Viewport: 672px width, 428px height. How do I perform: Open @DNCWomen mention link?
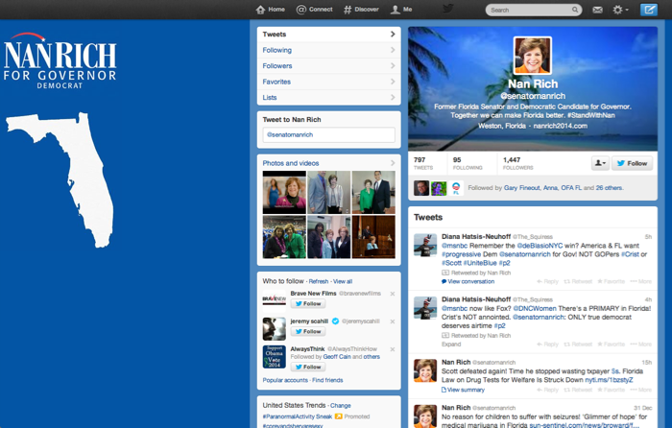click(x=535, y=308)
